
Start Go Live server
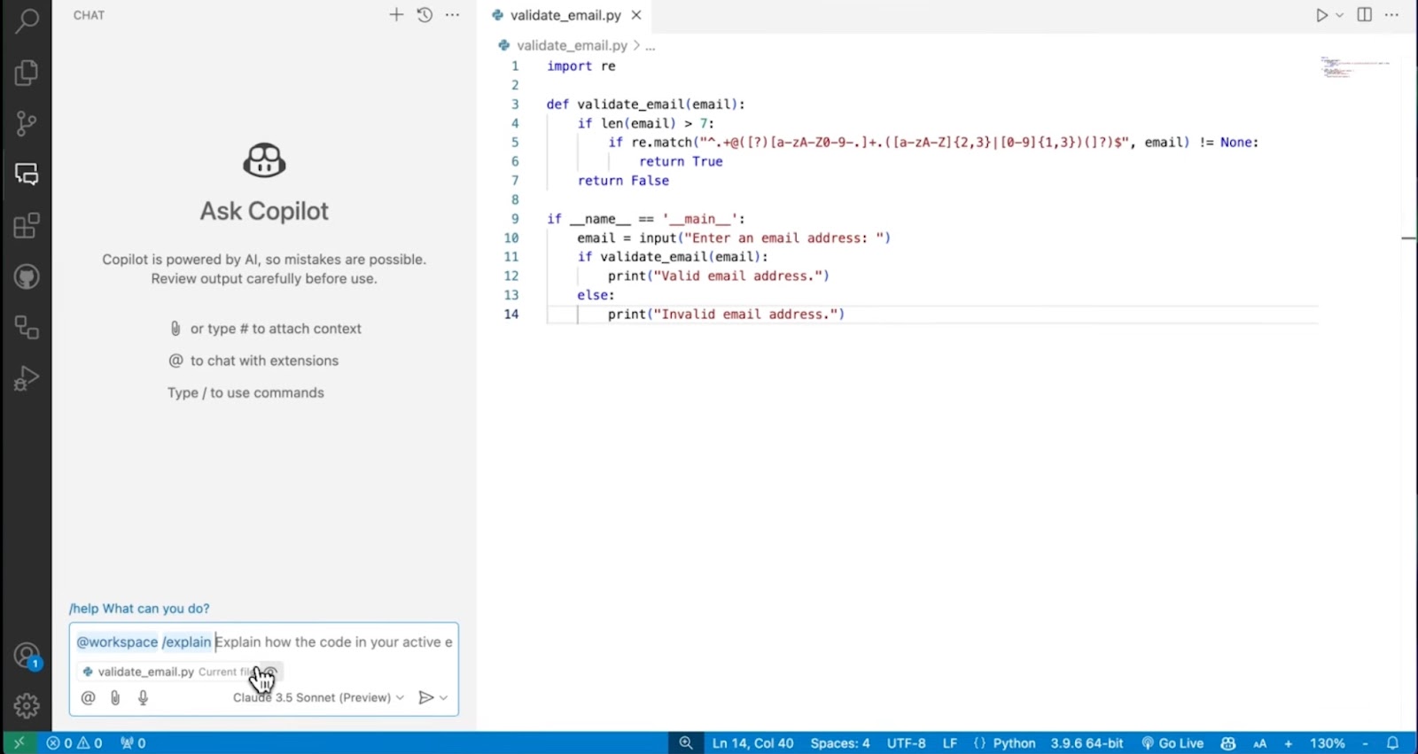(1172, 743)
